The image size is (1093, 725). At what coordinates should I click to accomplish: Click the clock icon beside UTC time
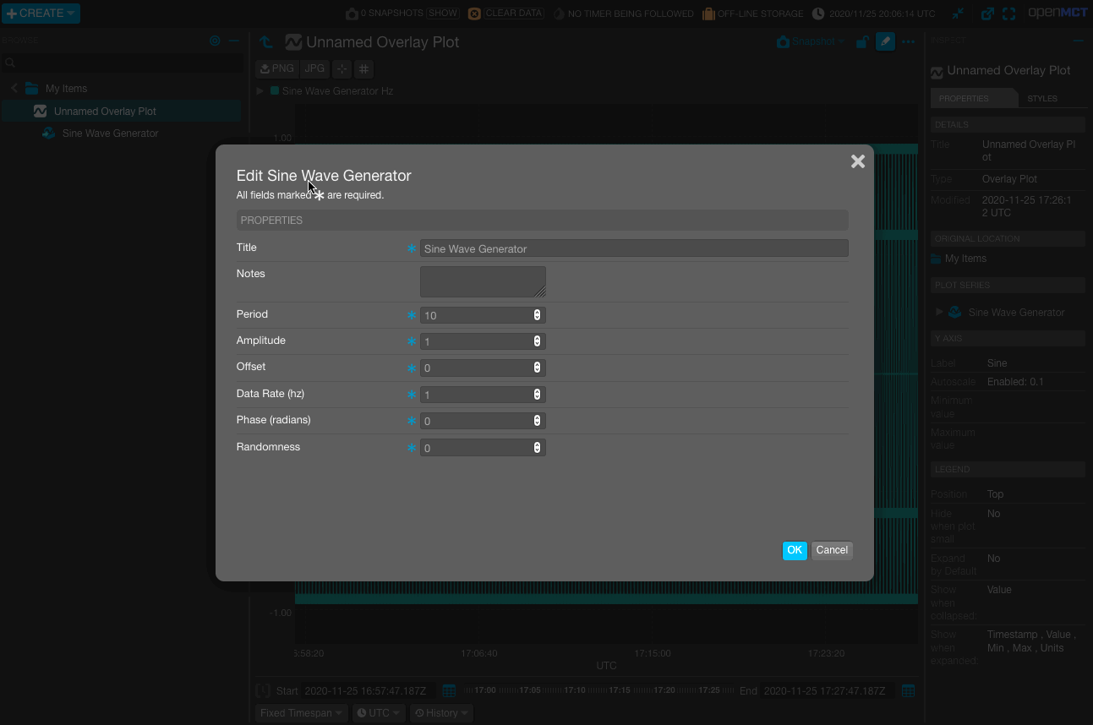[x=818, y=14]
